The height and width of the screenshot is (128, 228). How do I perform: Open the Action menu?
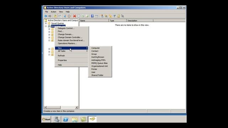click(x=53, y=12)
